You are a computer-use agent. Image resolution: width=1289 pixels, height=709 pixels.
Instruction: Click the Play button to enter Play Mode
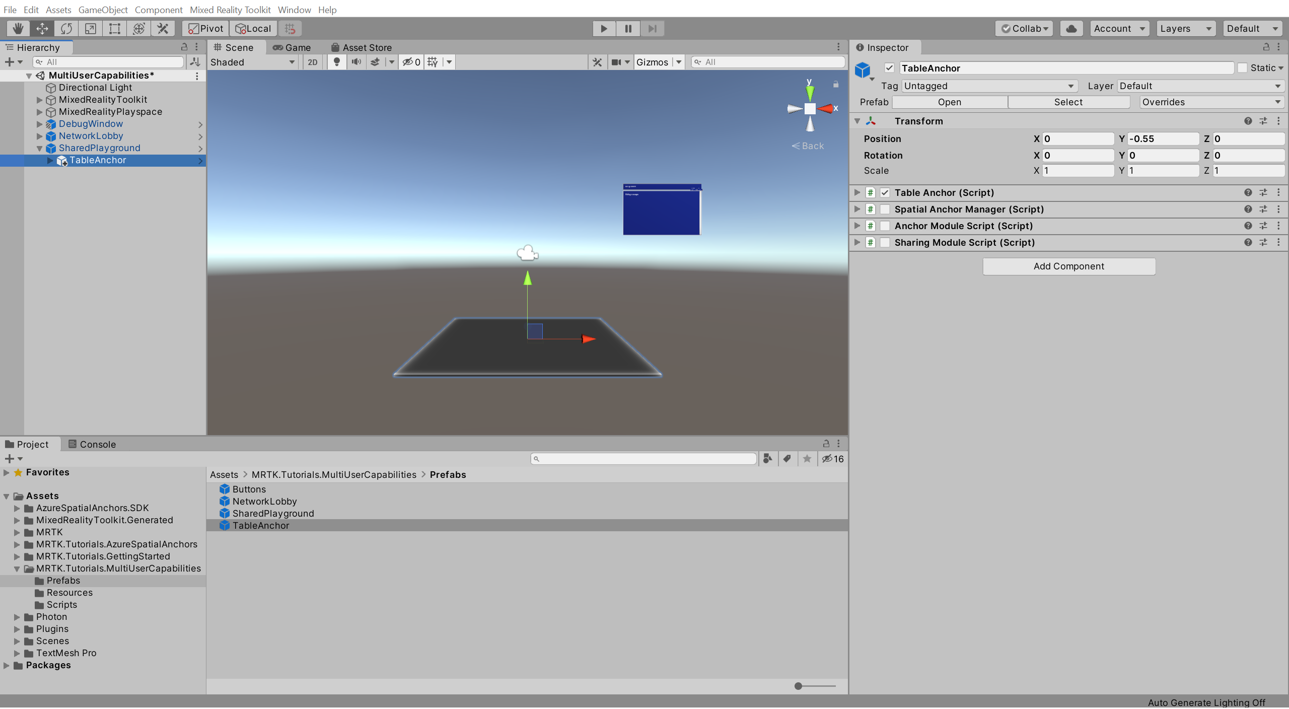tap(605, 28)
